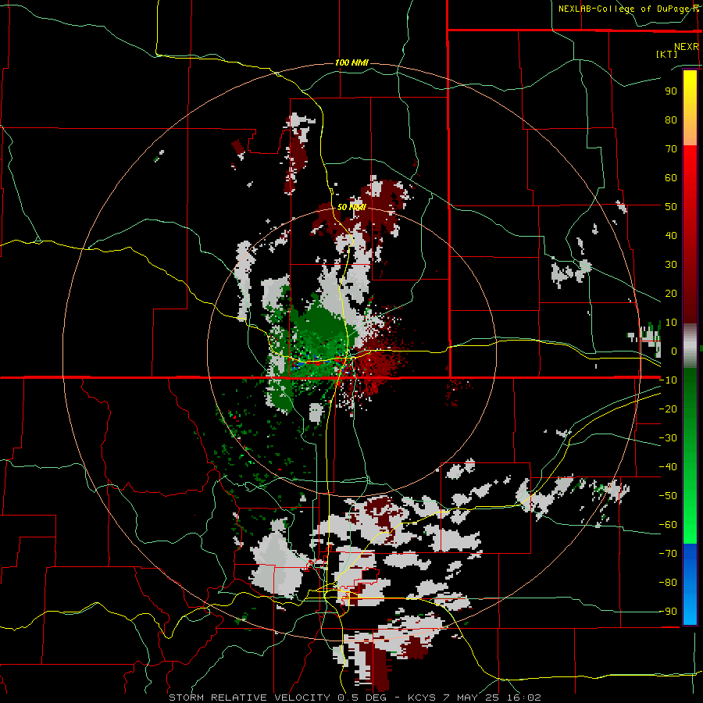Click the -20 scale label
The width and height of the screenshot is (703, 703).
coord(668,409)
